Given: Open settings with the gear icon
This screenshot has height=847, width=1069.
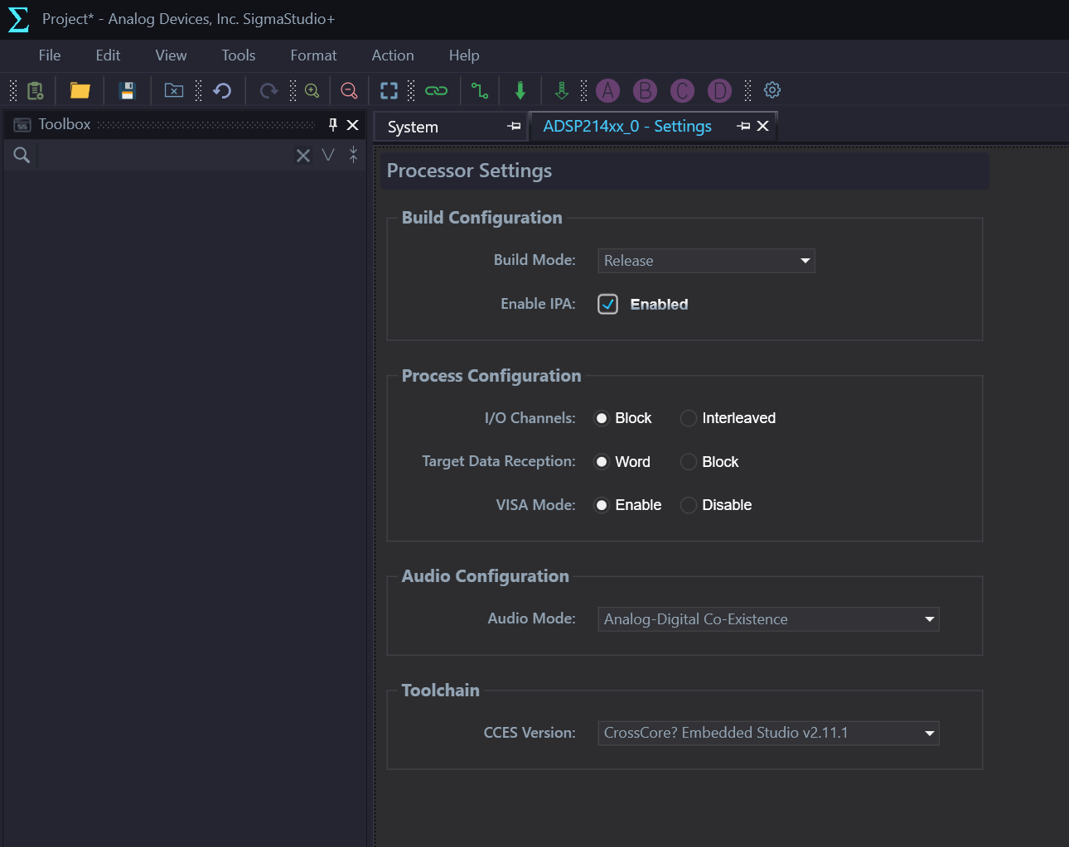Looking at the screenshot, I should [772, 90].
